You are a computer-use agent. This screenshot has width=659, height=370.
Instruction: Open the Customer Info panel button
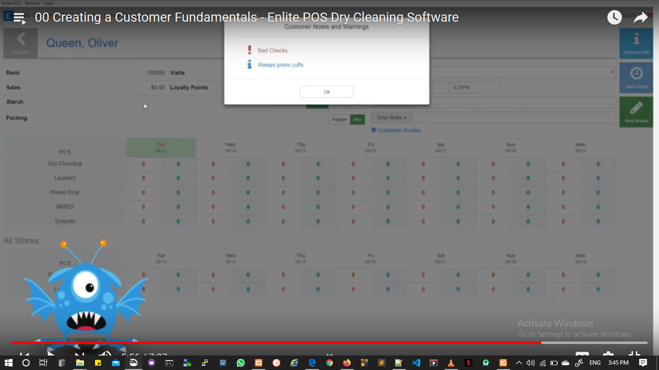(636, 43)
